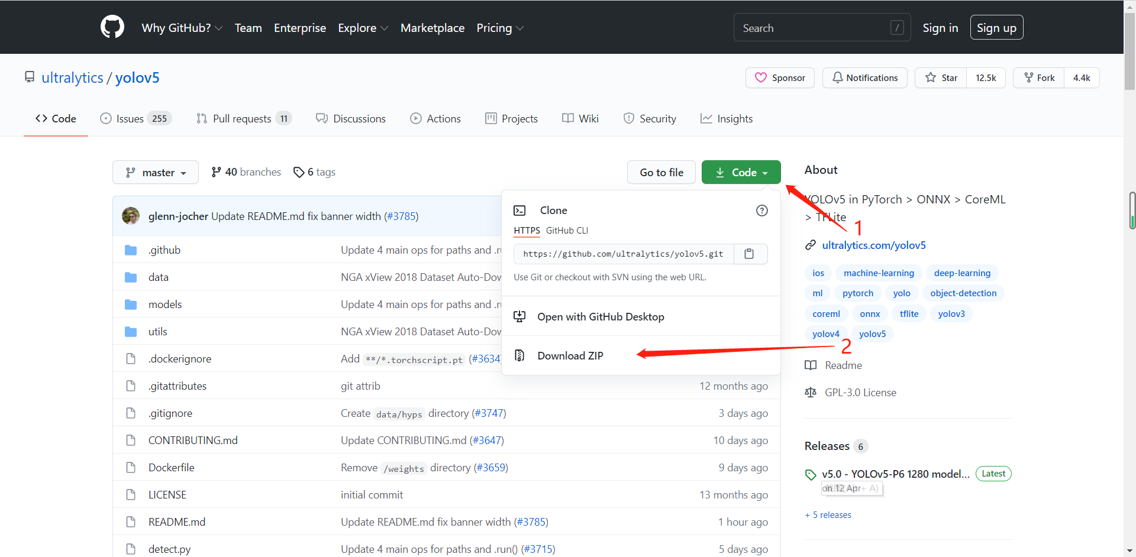Click the Sign in link
This screenshot has height=557, width=1136.
click(x=940, y=28)
